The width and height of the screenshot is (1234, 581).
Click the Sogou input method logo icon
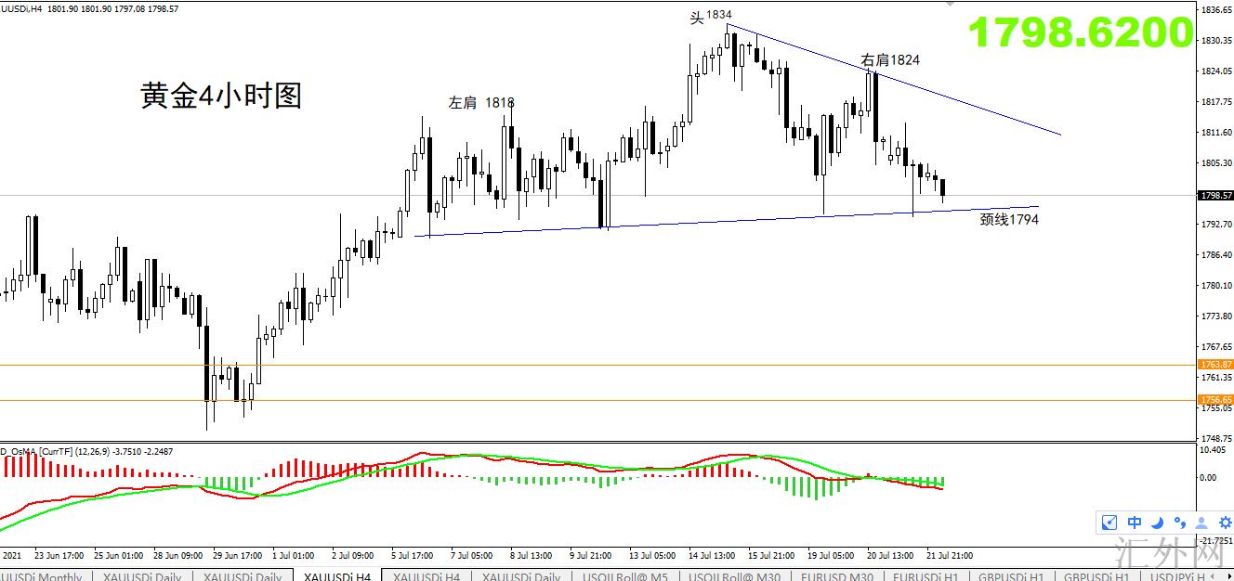[x=1109, y=523]
